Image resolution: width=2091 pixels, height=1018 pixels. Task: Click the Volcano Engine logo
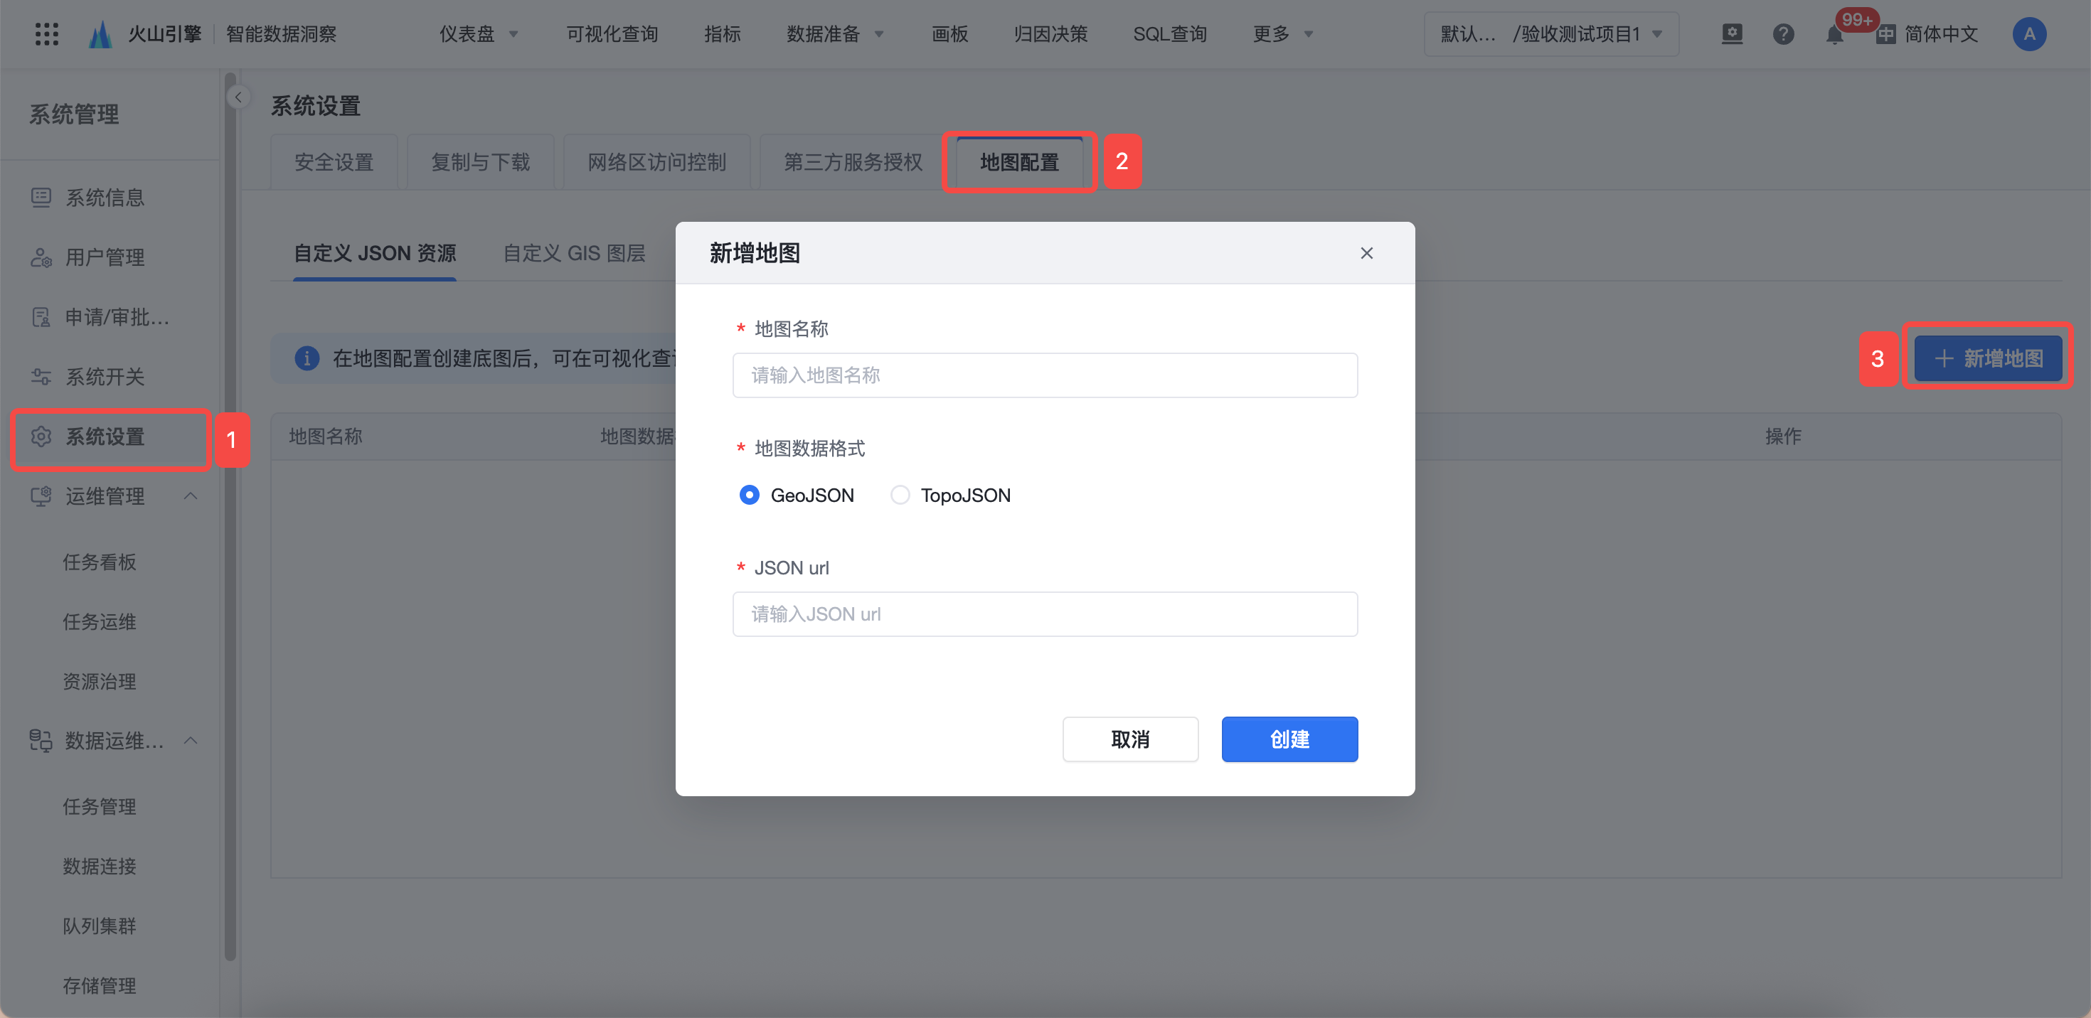101,34
